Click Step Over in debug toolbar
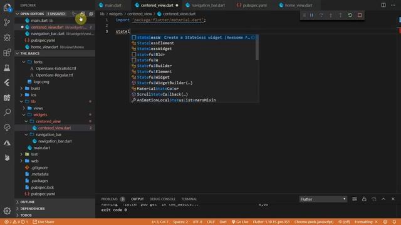 point(321,15)
